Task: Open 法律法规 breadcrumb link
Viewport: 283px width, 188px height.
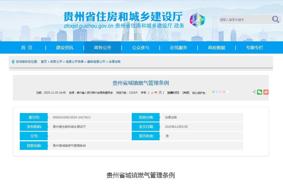Action: tap(115, 62)
